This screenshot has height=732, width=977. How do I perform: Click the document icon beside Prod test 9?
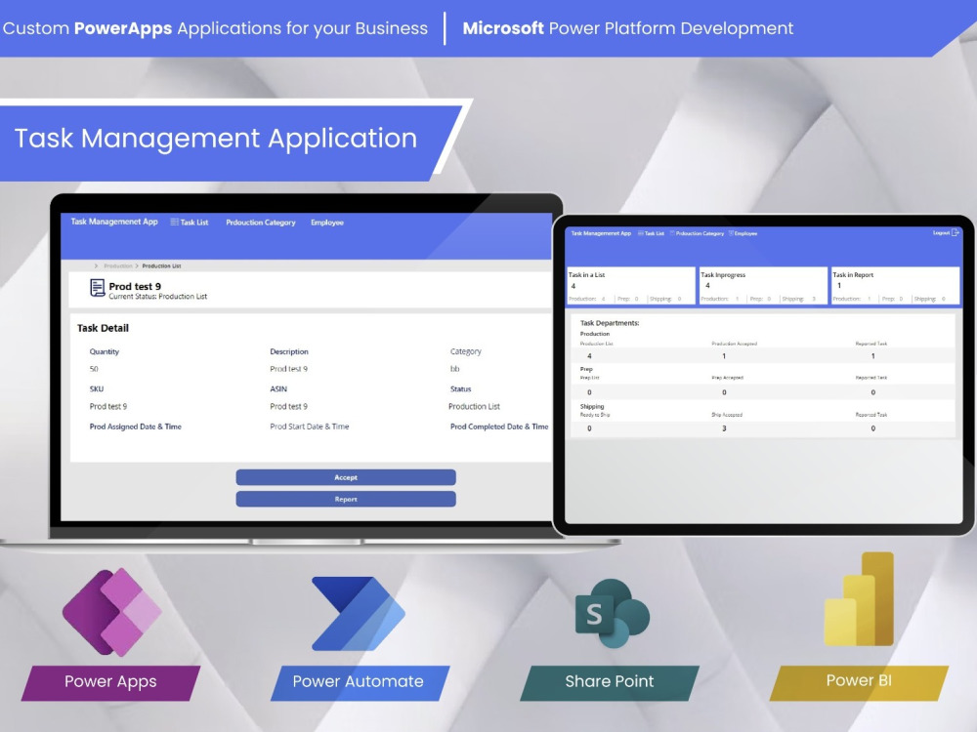click(97, 288)
